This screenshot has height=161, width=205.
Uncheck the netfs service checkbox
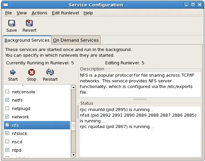tap(7, 100)
